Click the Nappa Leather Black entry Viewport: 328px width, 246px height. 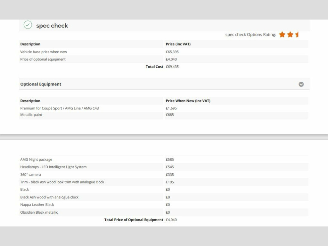(37, 205)
